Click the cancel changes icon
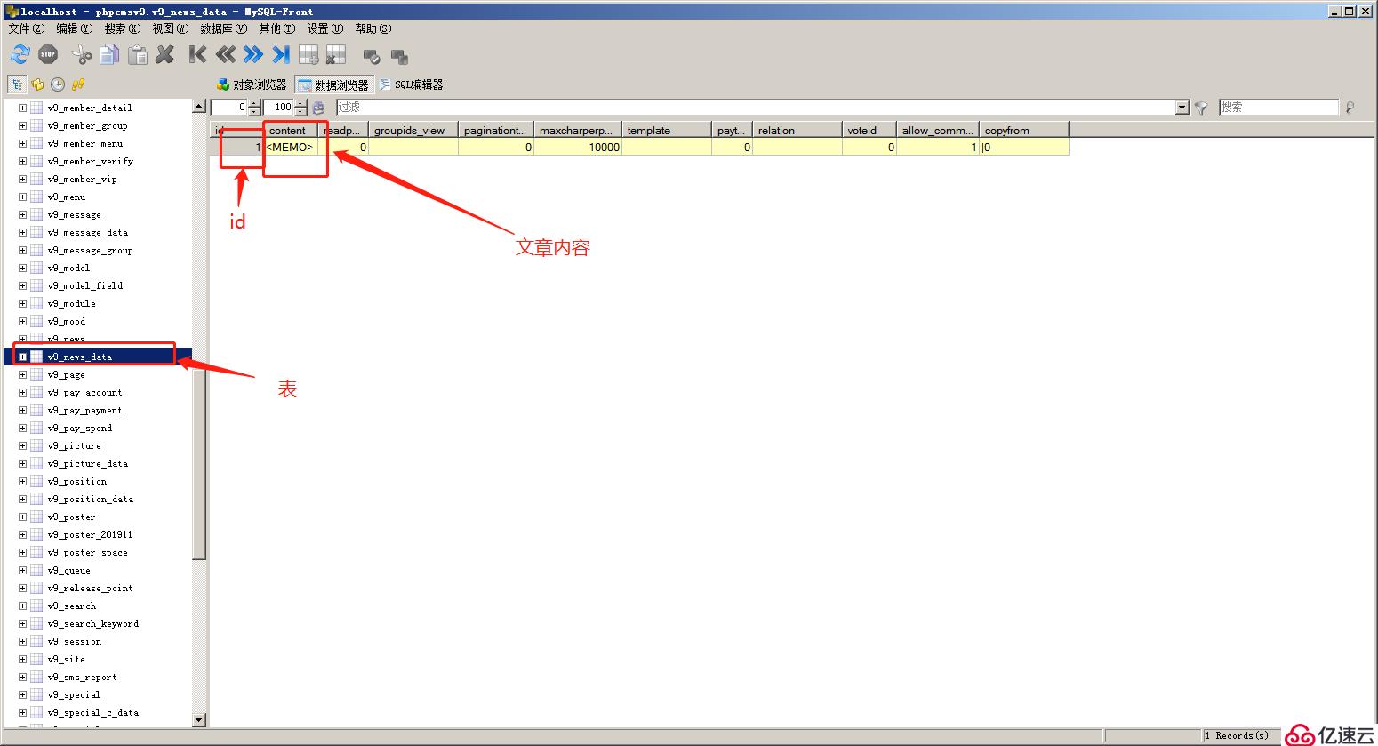 (x=399, y=57)
